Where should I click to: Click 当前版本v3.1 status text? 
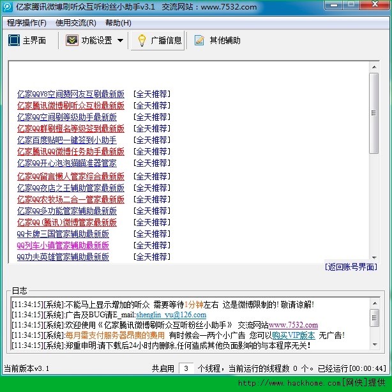(x=27, y=368)
